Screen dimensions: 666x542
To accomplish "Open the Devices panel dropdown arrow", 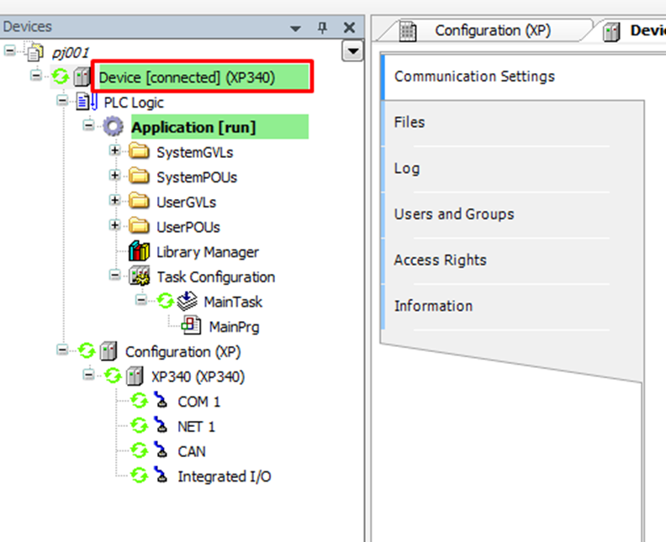I will pyautogui.click(x=295, y=28).
